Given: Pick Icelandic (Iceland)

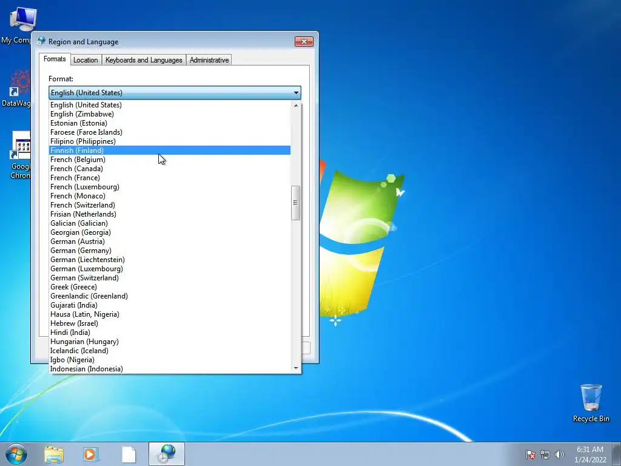Looking at the screenshot, I should (x=170, y=351).
